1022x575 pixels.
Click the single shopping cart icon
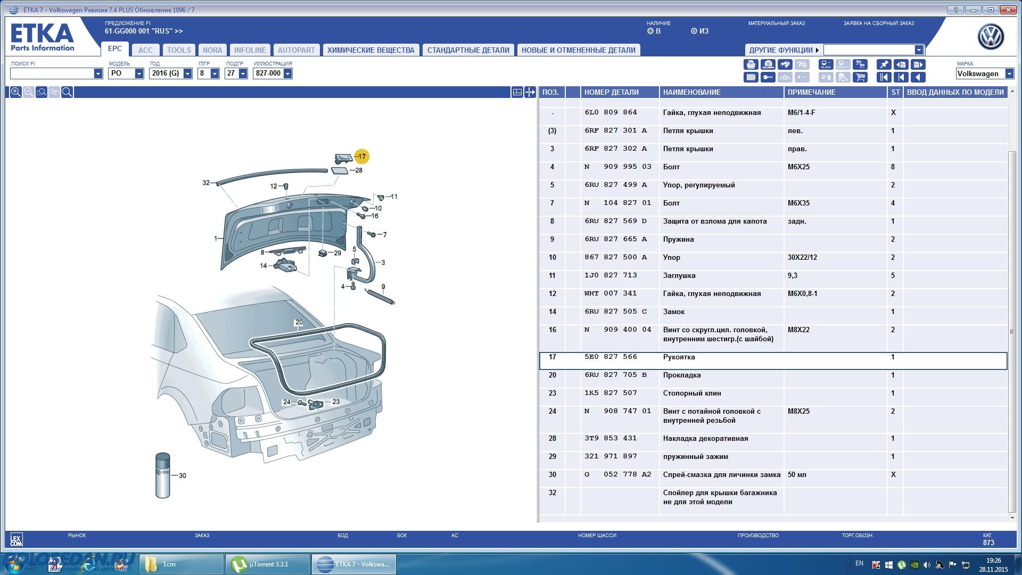point(860,77)
